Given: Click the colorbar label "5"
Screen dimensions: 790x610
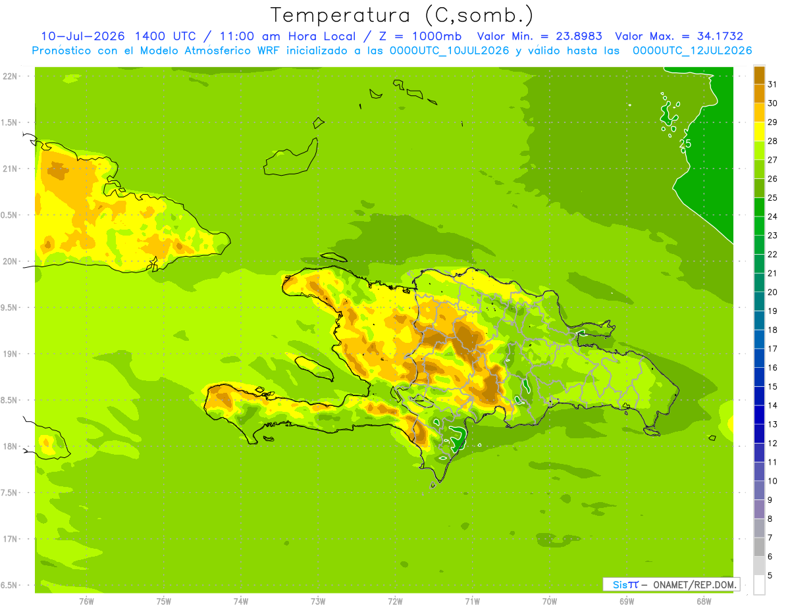Looking at the screenshot, I should [x=770, y=576].
